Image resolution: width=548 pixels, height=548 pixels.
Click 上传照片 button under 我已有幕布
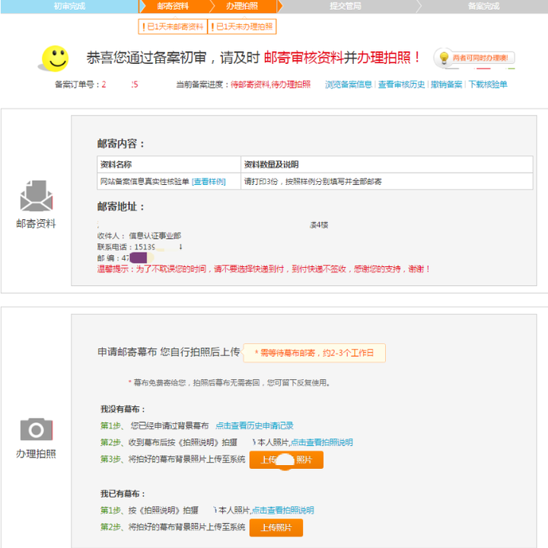(x=276, y=527)
